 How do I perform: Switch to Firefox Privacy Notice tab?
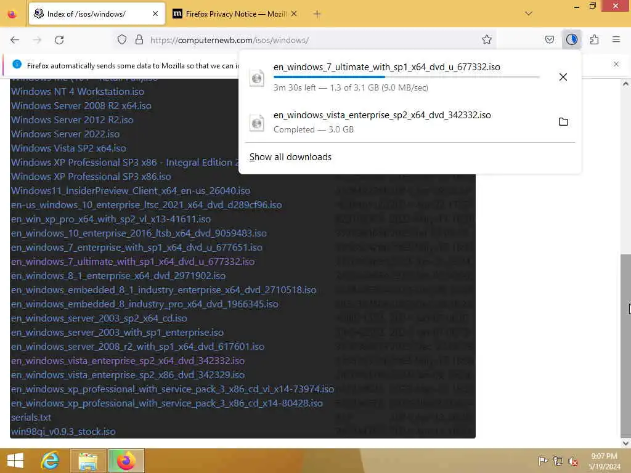click(x=235, y=14)
